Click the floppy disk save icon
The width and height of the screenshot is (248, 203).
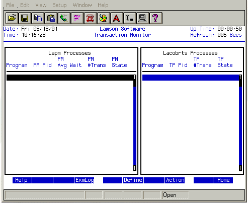(x=25, y=18)
